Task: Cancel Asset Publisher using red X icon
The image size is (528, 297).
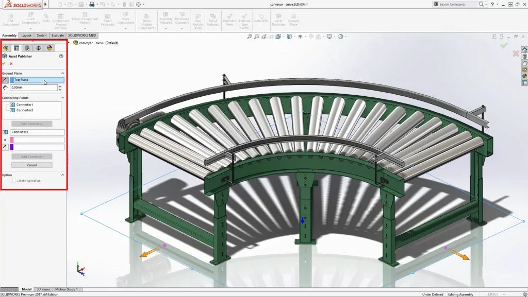Action: pyautogui.click(x=11, y=63)
